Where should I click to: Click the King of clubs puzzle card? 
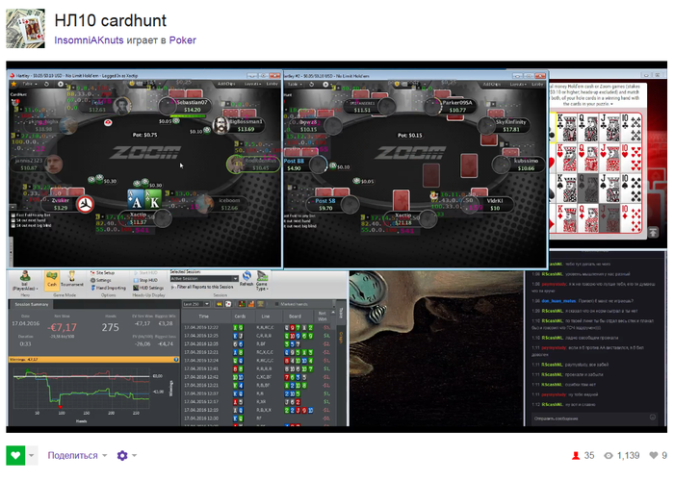[567, 128]
